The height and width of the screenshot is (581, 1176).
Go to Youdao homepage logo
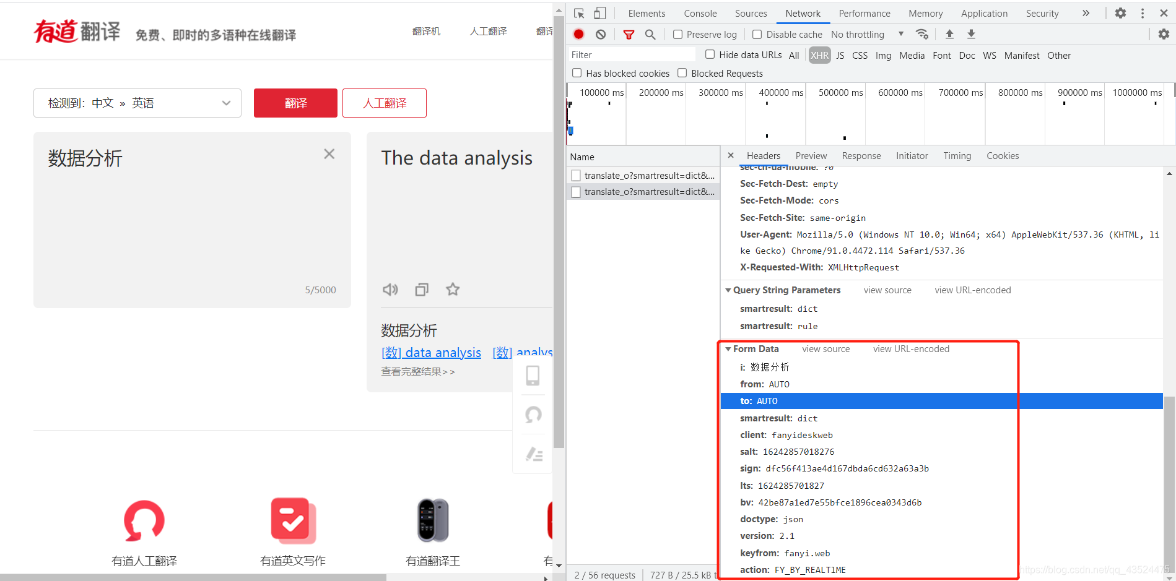point(77,30)
